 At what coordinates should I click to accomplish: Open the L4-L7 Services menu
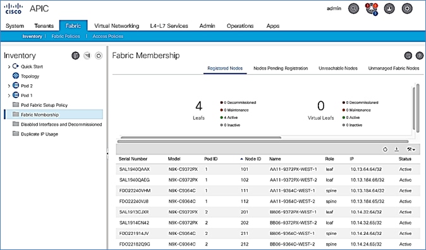tap(169, 26)
